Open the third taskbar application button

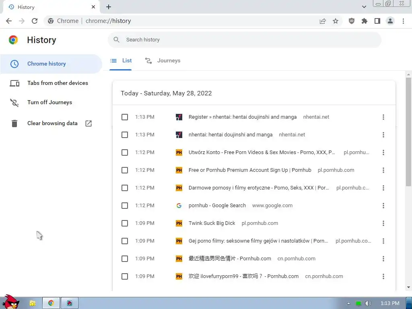pos(69,303)
